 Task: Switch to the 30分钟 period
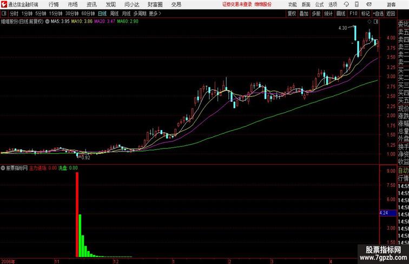[72, 14]
